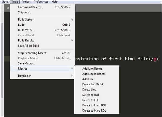Pick the Delete Line macro
The image size is (162, 117).
click(89, 89)
